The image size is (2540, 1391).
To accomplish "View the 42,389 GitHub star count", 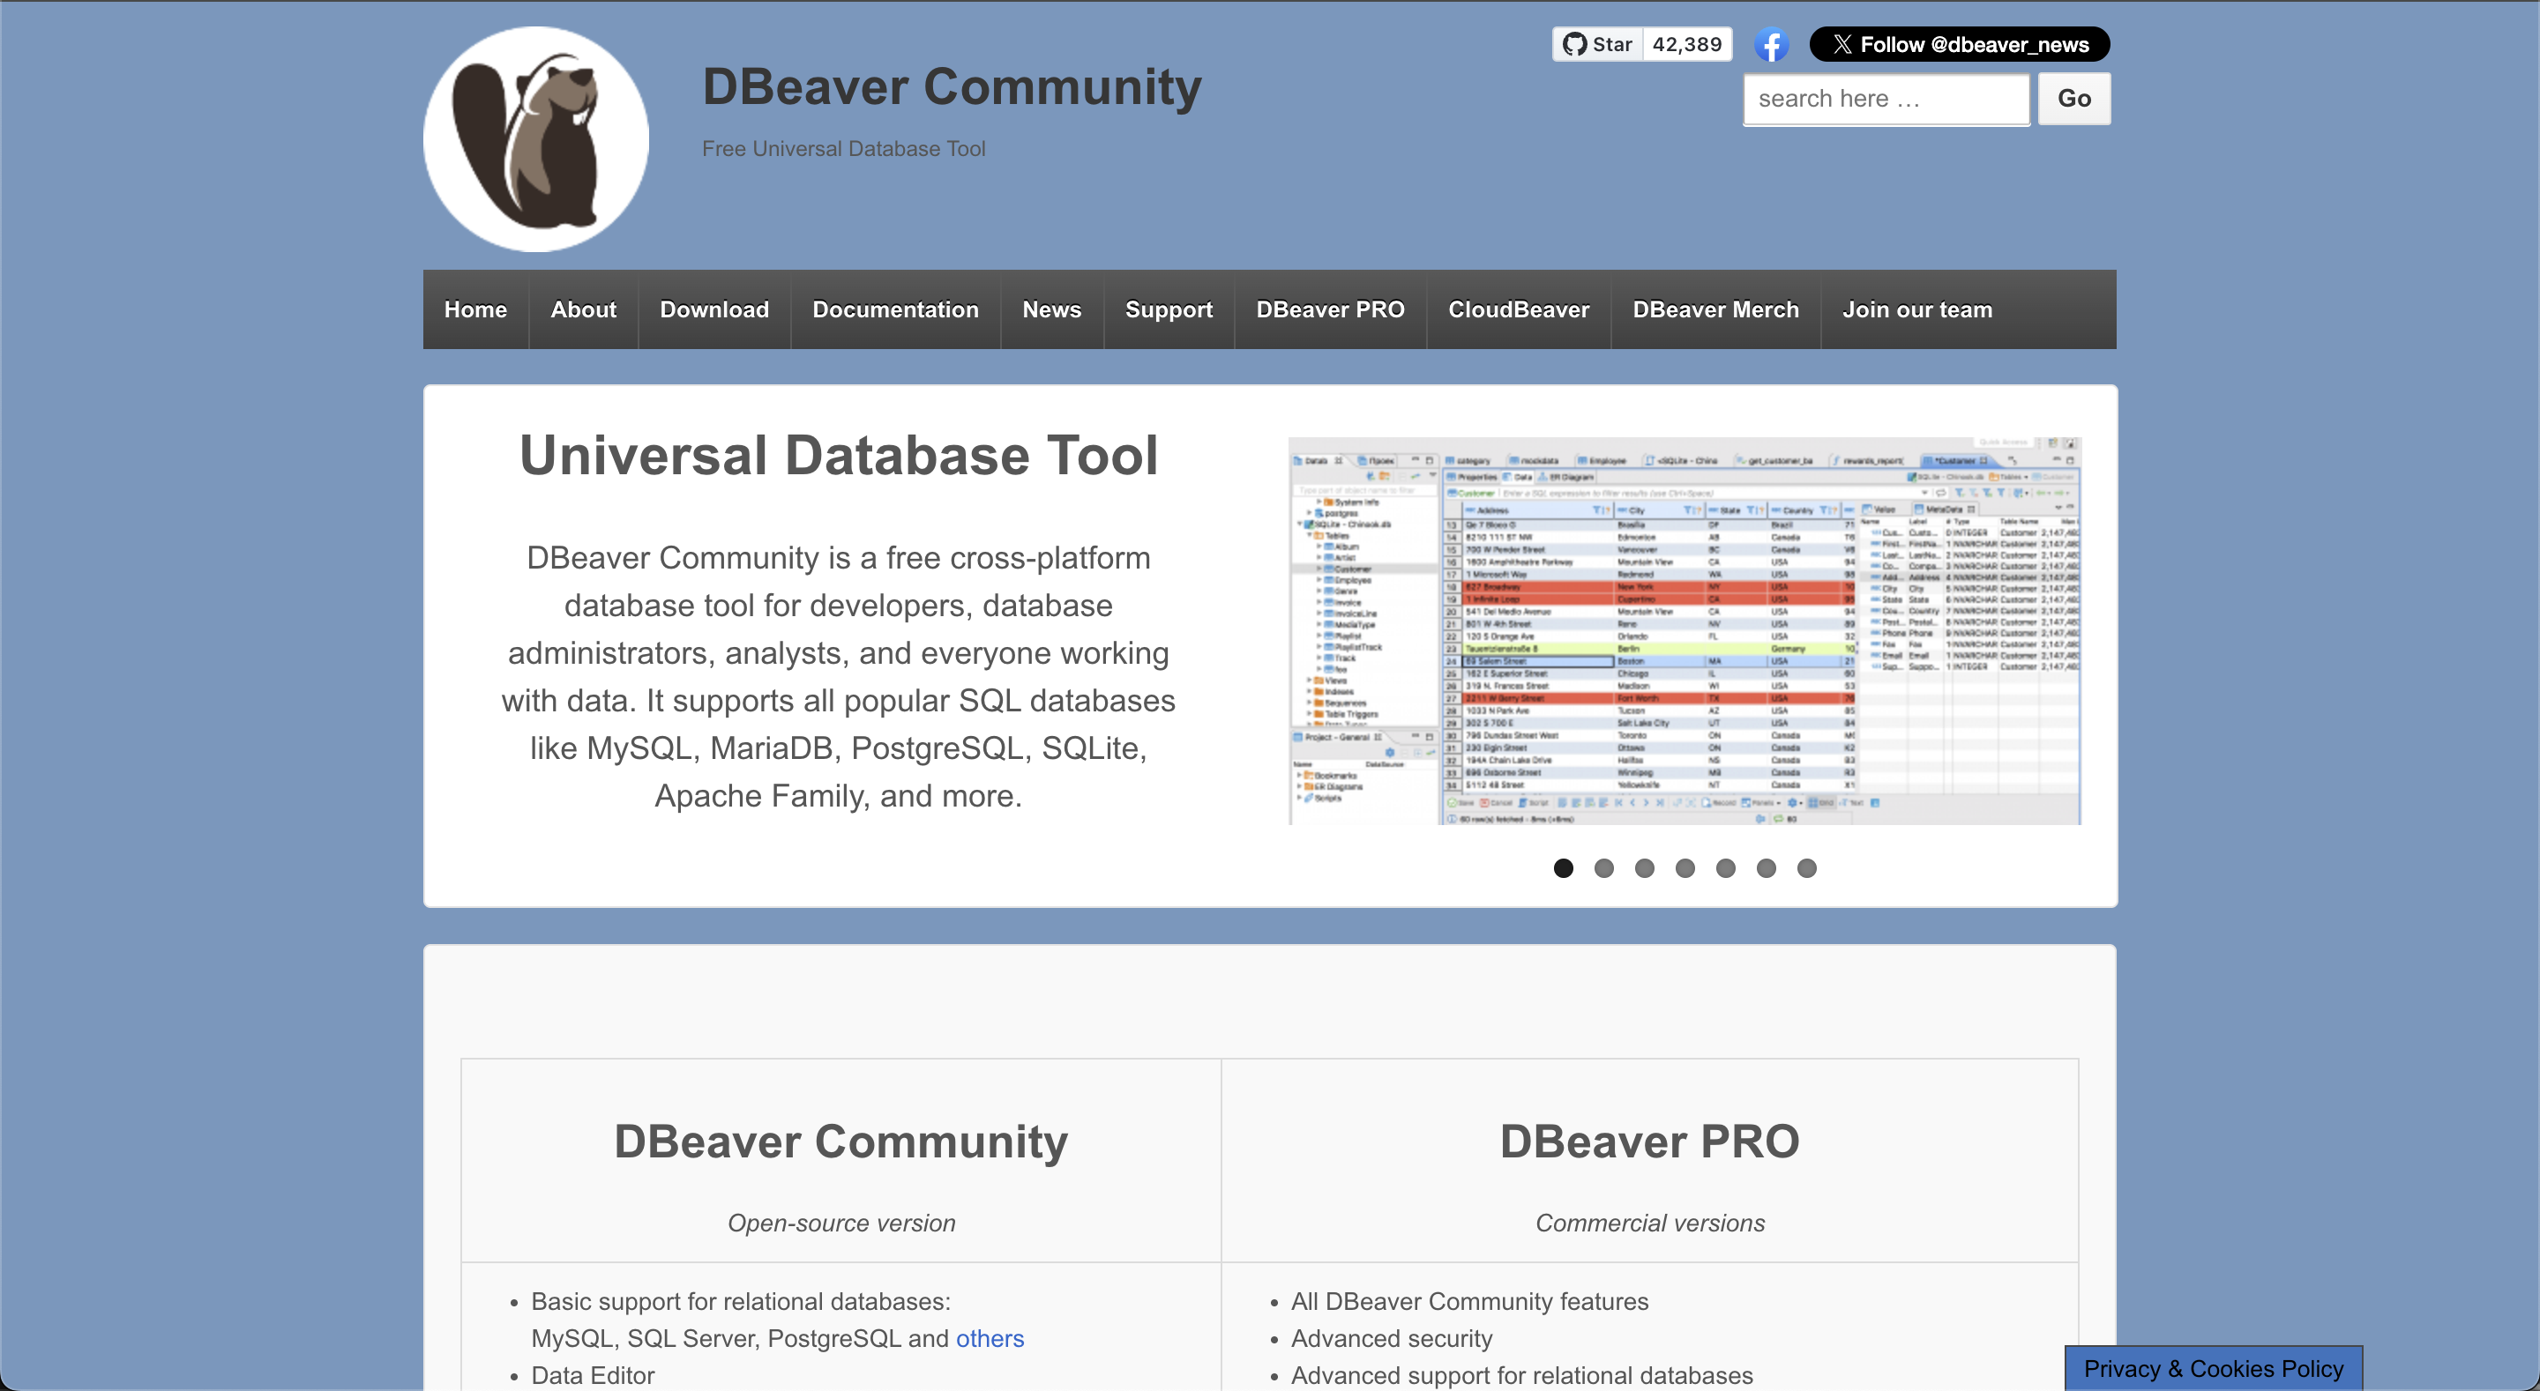I will click(1686, 43).
